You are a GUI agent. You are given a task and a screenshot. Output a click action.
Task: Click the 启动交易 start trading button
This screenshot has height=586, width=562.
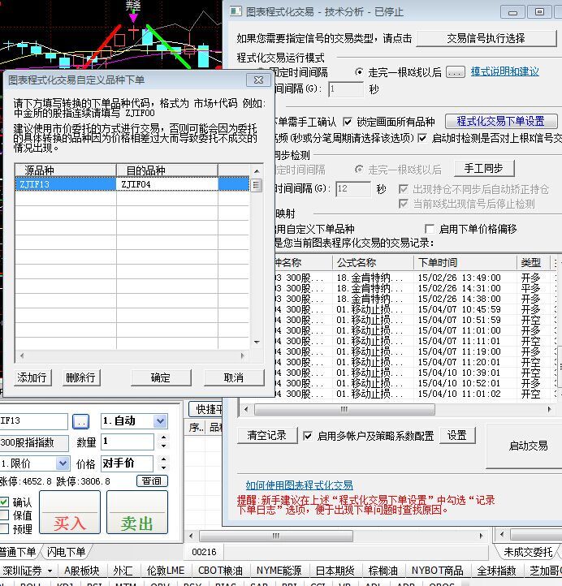tap(528, 446)
